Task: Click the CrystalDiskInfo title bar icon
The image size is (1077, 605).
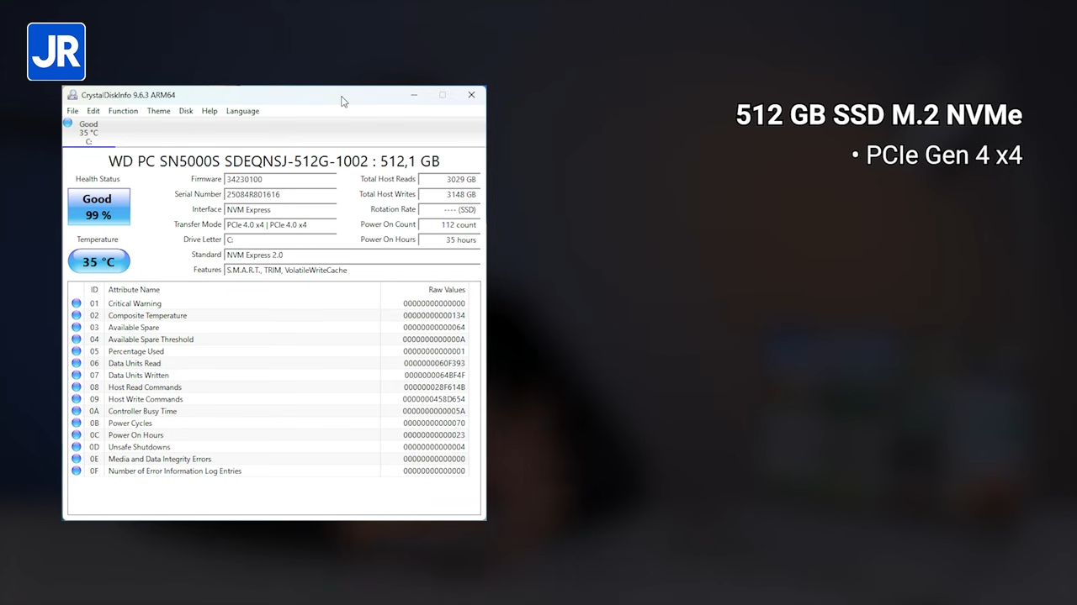Action: click(73, 95)
